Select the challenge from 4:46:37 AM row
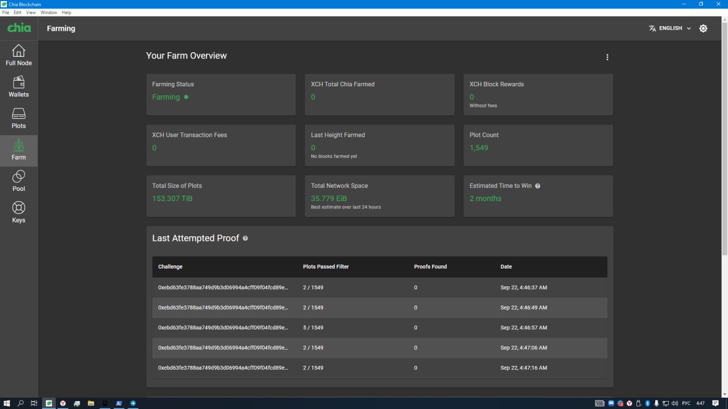 [223, 287]
